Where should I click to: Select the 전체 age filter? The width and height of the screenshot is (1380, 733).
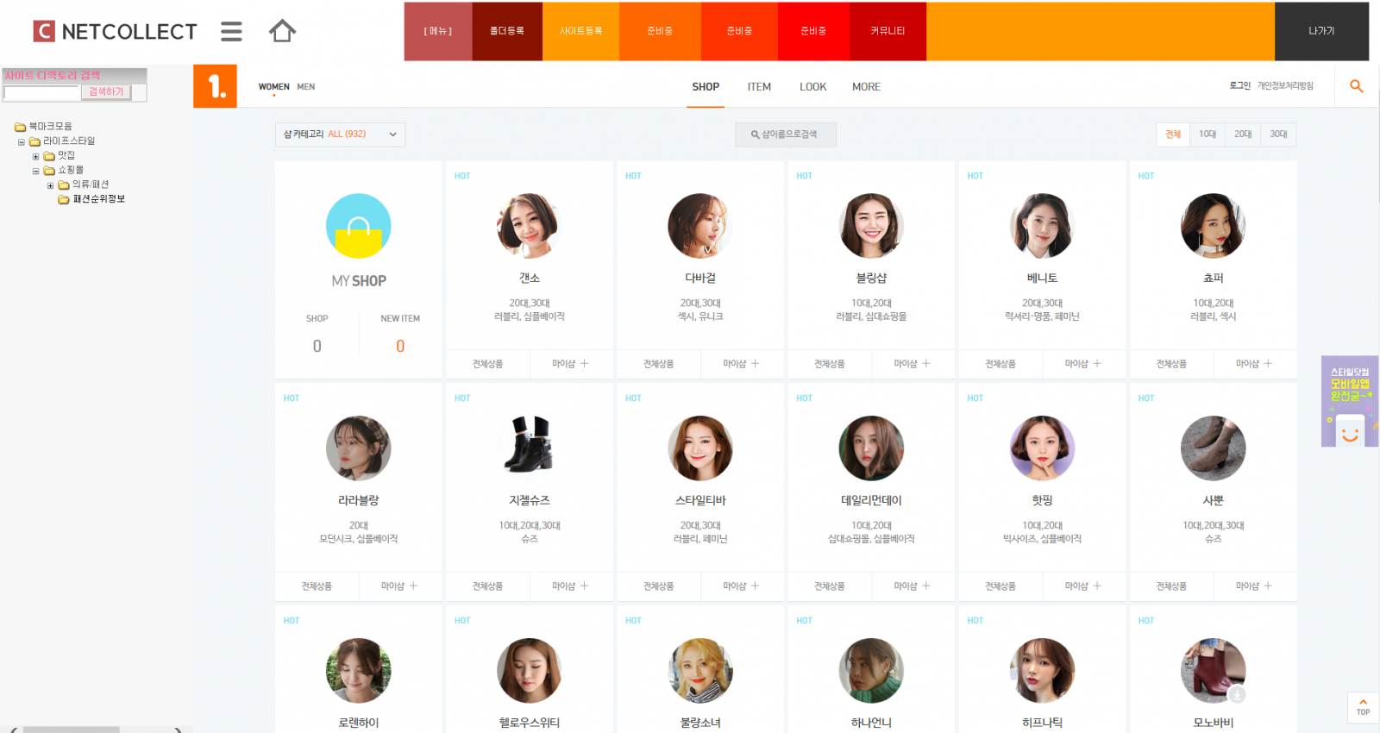(1173, 135)
